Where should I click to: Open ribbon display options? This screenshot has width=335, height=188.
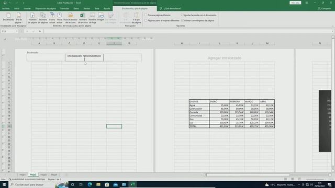click(307, 3)
